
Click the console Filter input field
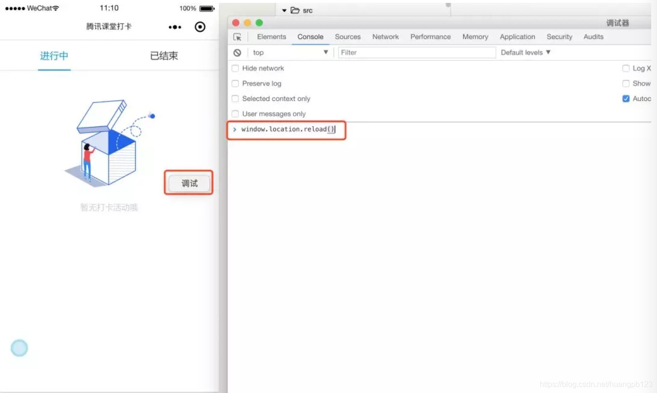pos(417,52)
